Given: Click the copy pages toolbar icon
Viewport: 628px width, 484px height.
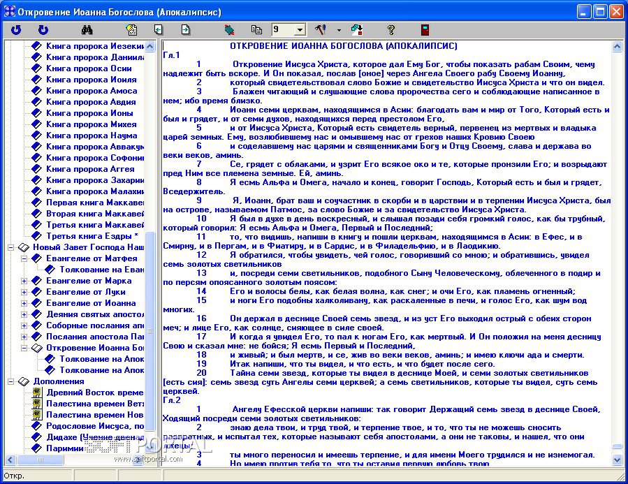Looking at the screenshot, I should 256,29.
